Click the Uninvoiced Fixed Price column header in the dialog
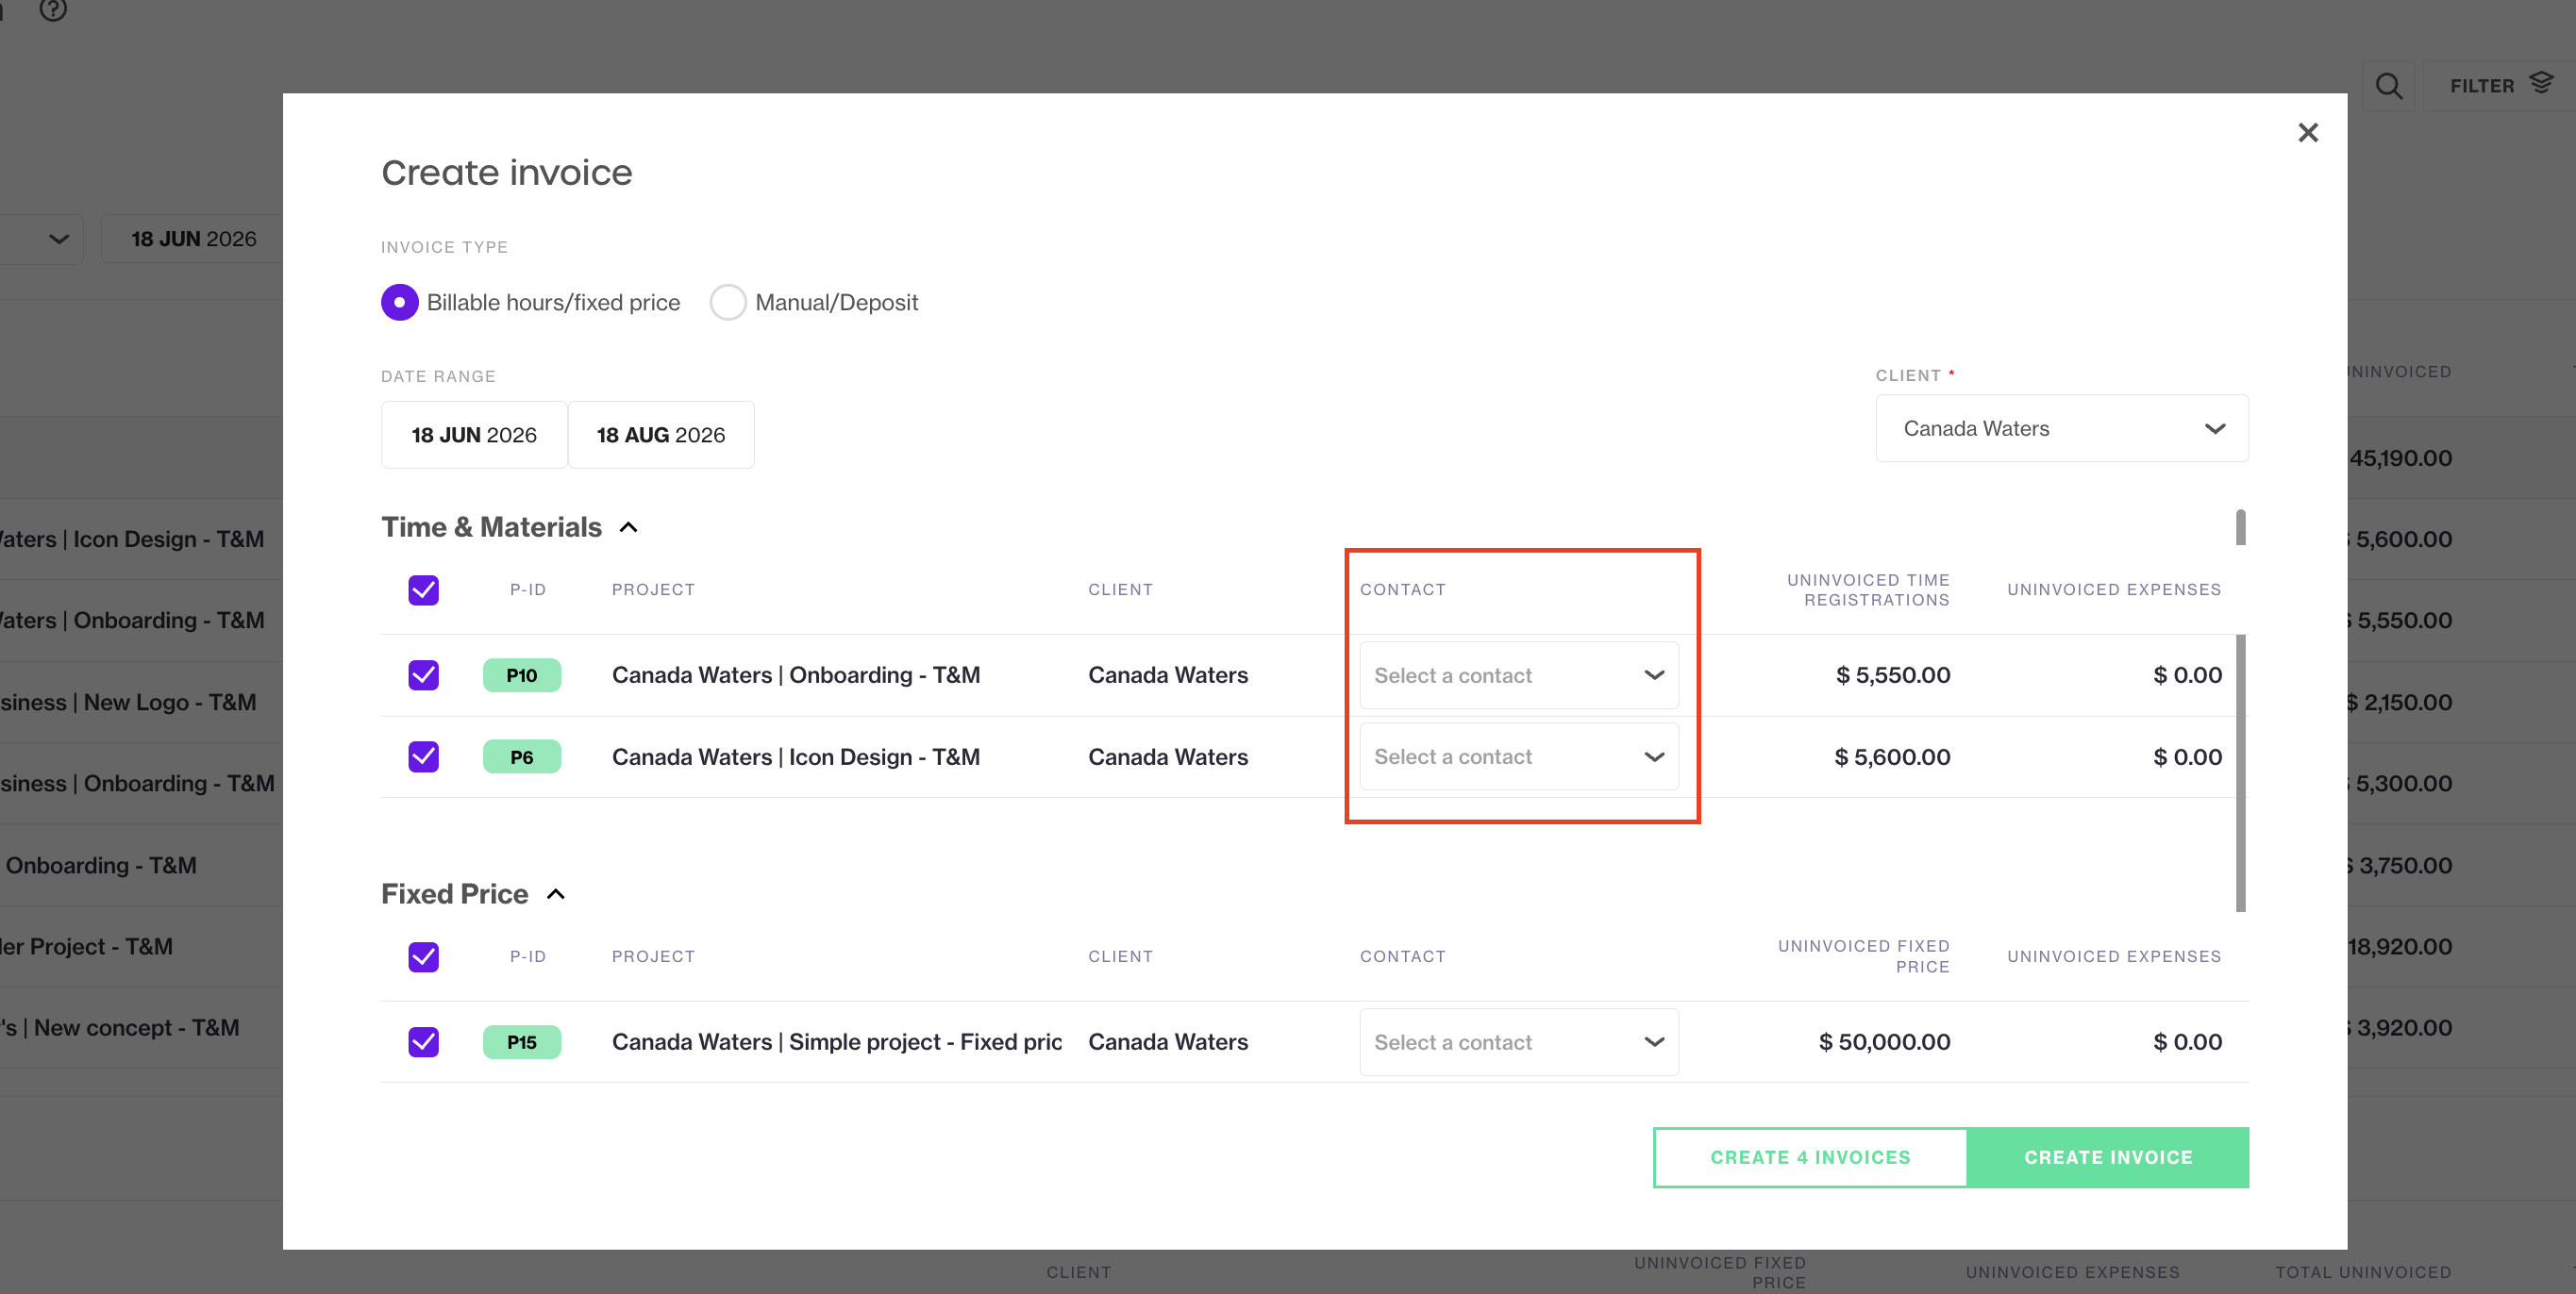The width and height of the screenshot is (2576, 1294). pyautogui.click(x=1863, y=956)
